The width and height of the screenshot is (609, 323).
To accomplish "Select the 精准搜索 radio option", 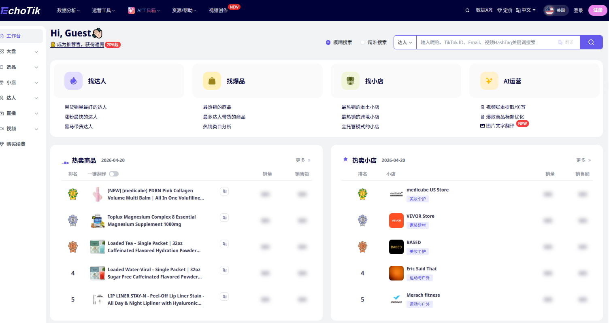I will (363, 42).
